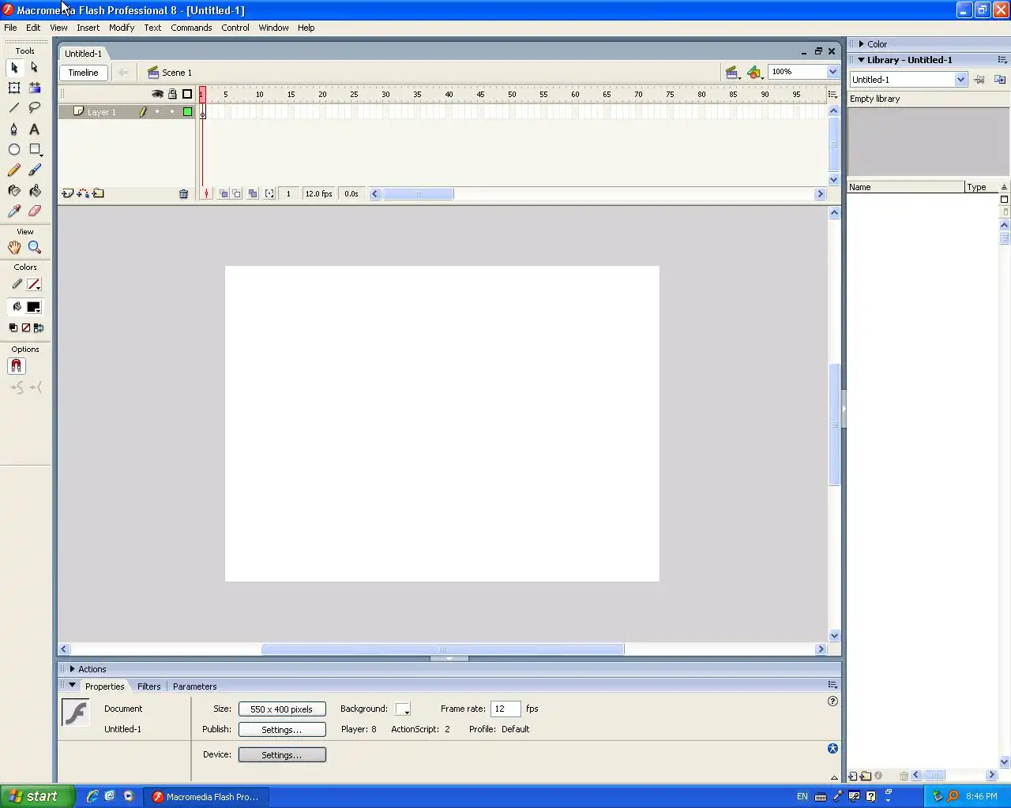Open the Background color swatch
Screen dimensions: 1011x808
click(x=403, y=709)
